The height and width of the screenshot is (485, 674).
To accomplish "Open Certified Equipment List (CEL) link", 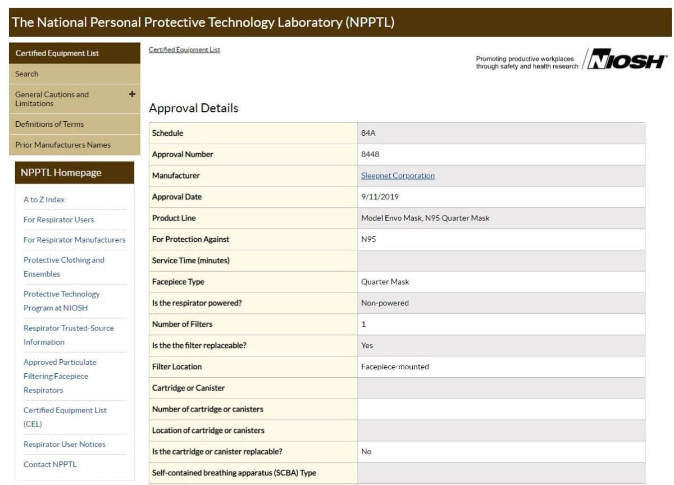I will pyautogui.click(x=65, y=417).
